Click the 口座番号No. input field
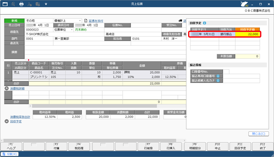Viewport: 274px width, 157px height. tap(226, 72)
